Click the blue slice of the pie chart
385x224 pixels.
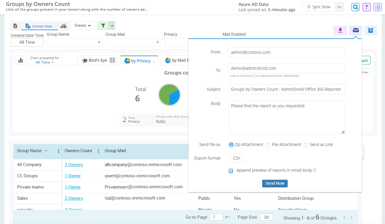(x=175, y=97)
